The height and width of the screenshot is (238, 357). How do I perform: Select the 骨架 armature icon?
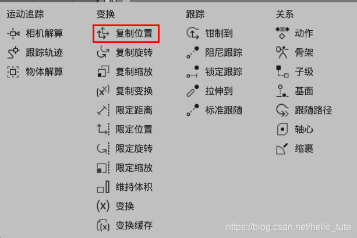(x=282, y=53)
